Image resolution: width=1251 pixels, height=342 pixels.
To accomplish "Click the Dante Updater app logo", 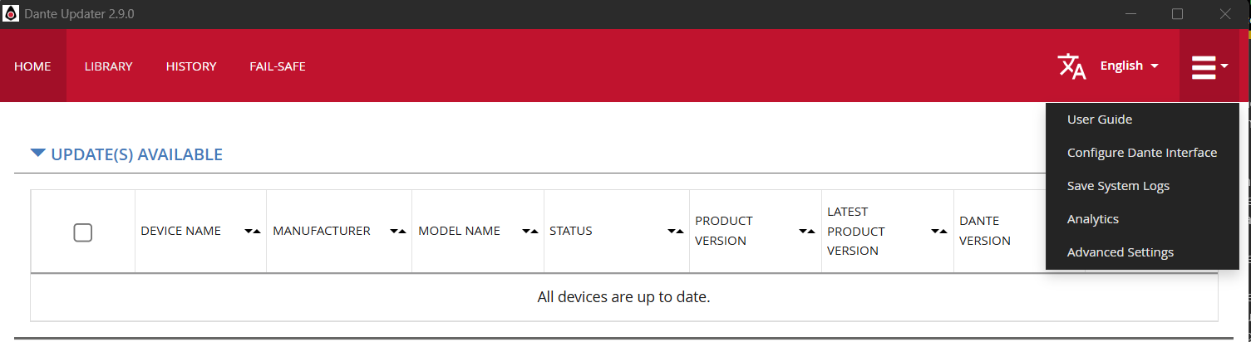I will tap(11, 14).
